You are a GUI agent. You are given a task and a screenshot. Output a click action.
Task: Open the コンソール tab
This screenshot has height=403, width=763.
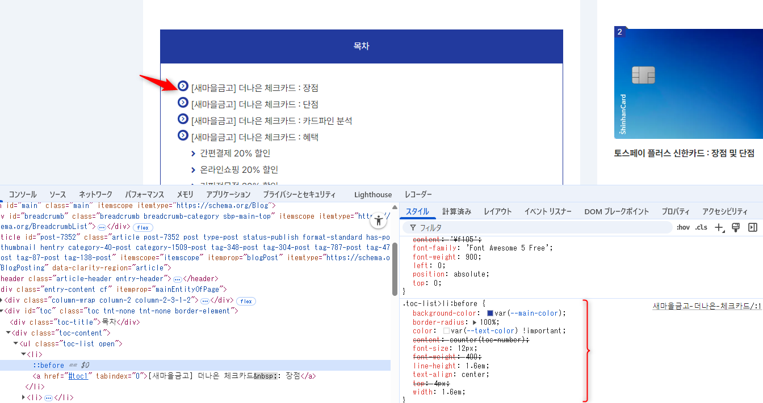[x=23, y=194]
